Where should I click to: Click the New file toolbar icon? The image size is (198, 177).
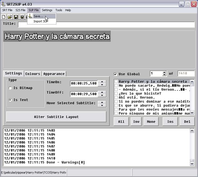tap(4, 17)
